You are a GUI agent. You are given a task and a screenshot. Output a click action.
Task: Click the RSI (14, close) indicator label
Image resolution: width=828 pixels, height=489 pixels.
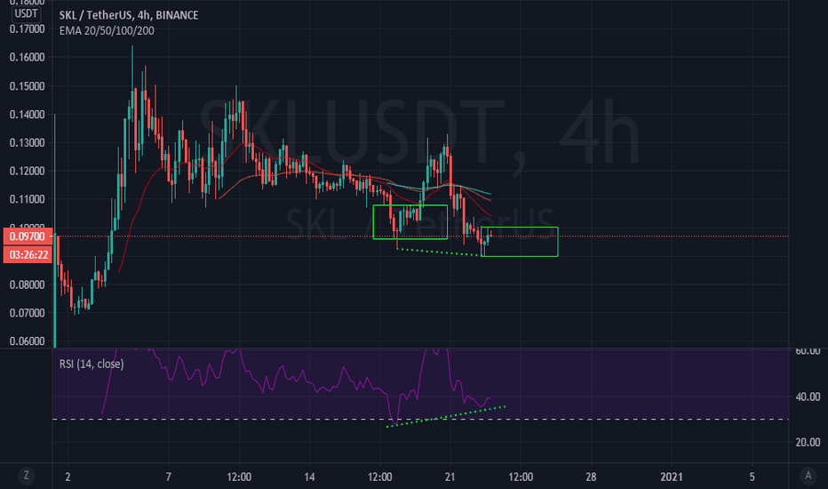[x=92, y=364]
